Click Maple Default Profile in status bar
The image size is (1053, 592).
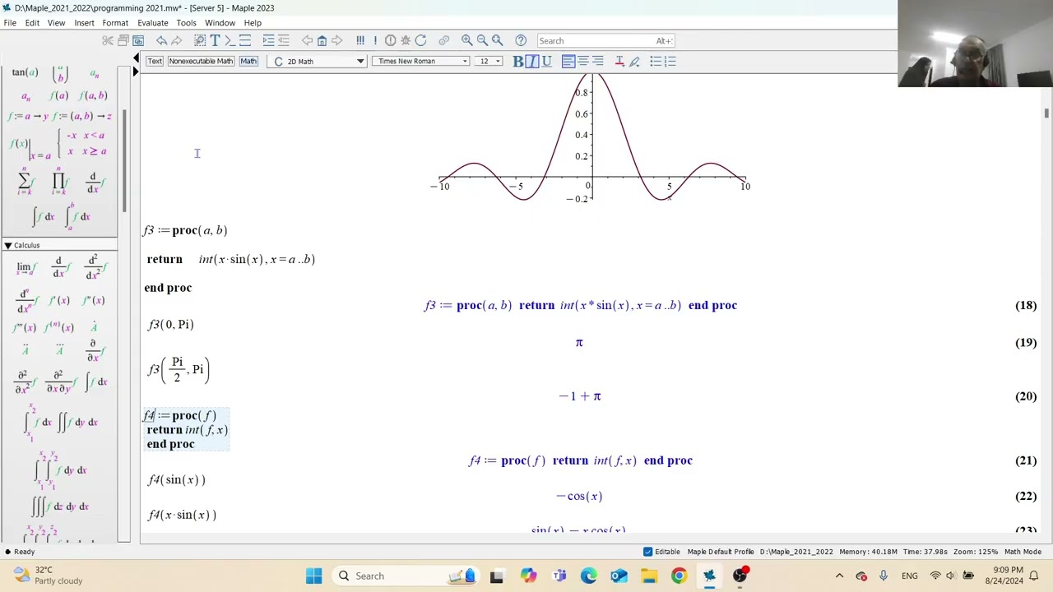pyautogui.click(x=721, y=552)
